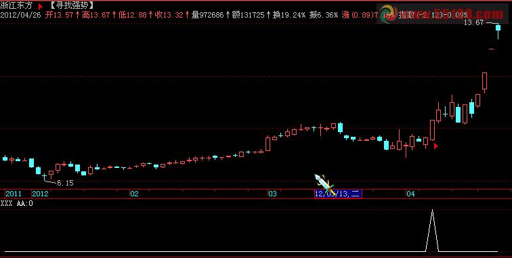
Task: Click the date 2012/04/26 in header
Action: 20,15
